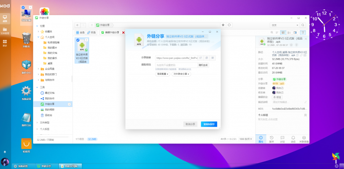Select 外链分享 task in bottom taskbar
The height and width of the screenshot is (169, 344).
point(47,166)
